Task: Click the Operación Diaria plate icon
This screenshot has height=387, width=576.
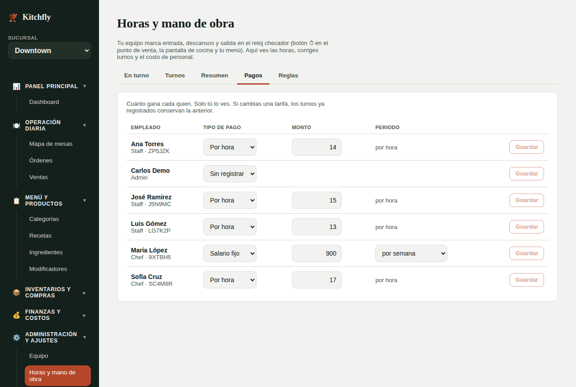Action: pos(16,126)
